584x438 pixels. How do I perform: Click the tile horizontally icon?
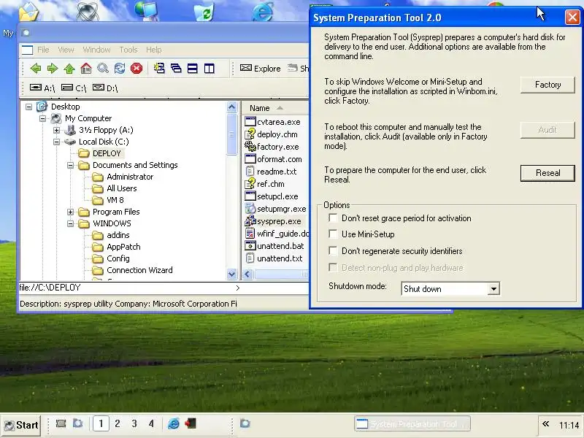coord(193,68)
